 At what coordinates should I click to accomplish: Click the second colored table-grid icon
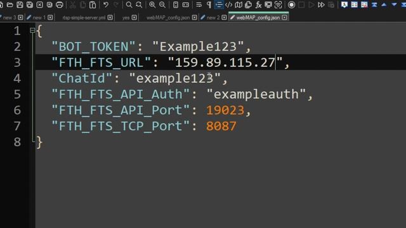(364, 4)
